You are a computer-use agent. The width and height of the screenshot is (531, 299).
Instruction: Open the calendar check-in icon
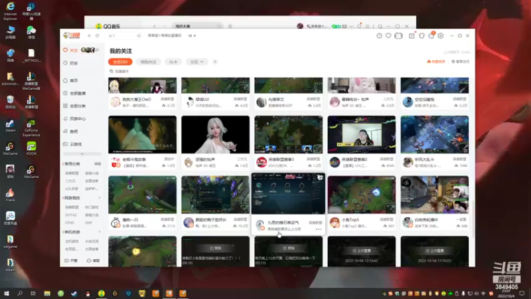412,36
